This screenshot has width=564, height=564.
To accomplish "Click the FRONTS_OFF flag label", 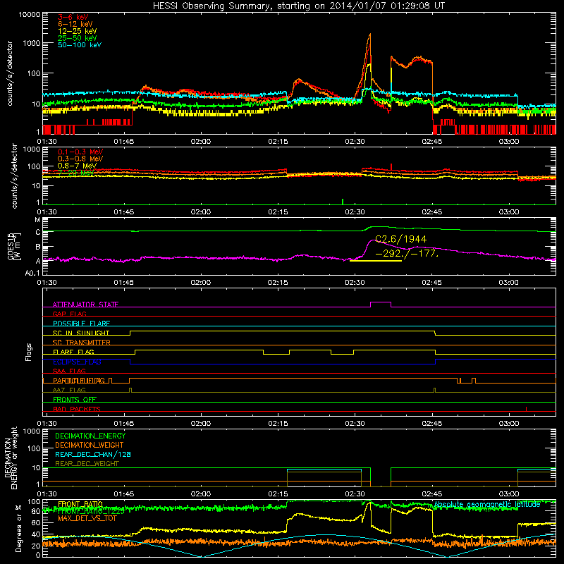I will (x=75, y=399).
